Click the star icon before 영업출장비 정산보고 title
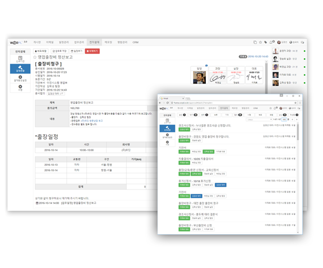Screen dimensions: 323x268 [x=35, y=56]
